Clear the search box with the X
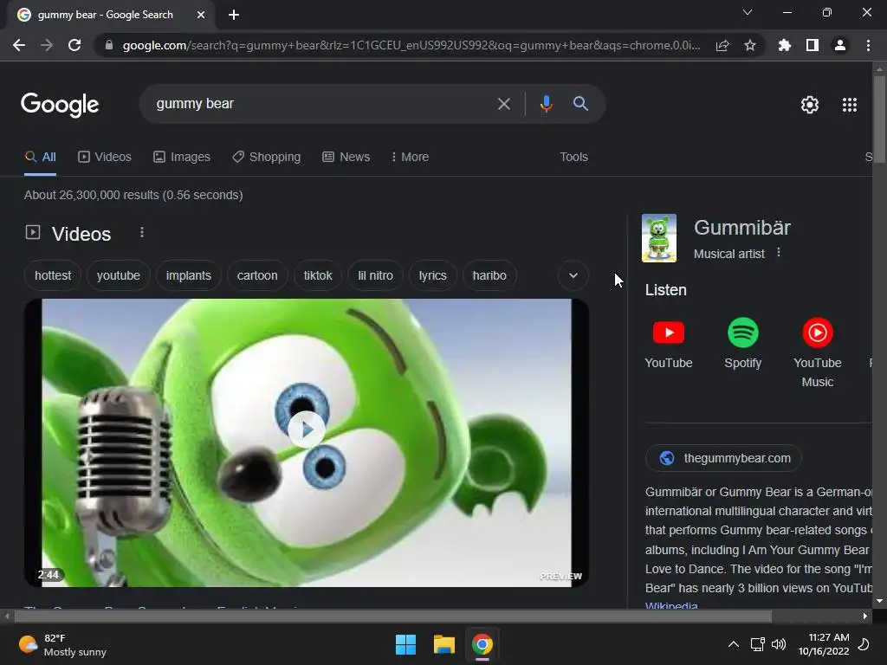This screenshot has width=887, height=665. tap(503, 104)
